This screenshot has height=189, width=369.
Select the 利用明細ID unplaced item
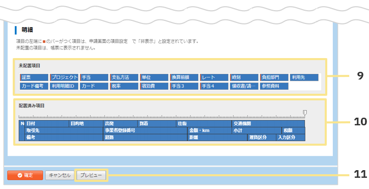[x=64, y=86]
